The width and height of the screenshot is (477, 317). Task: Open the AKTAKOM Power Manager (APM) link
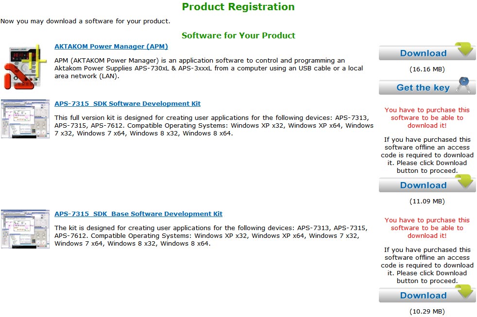(111, 47)
